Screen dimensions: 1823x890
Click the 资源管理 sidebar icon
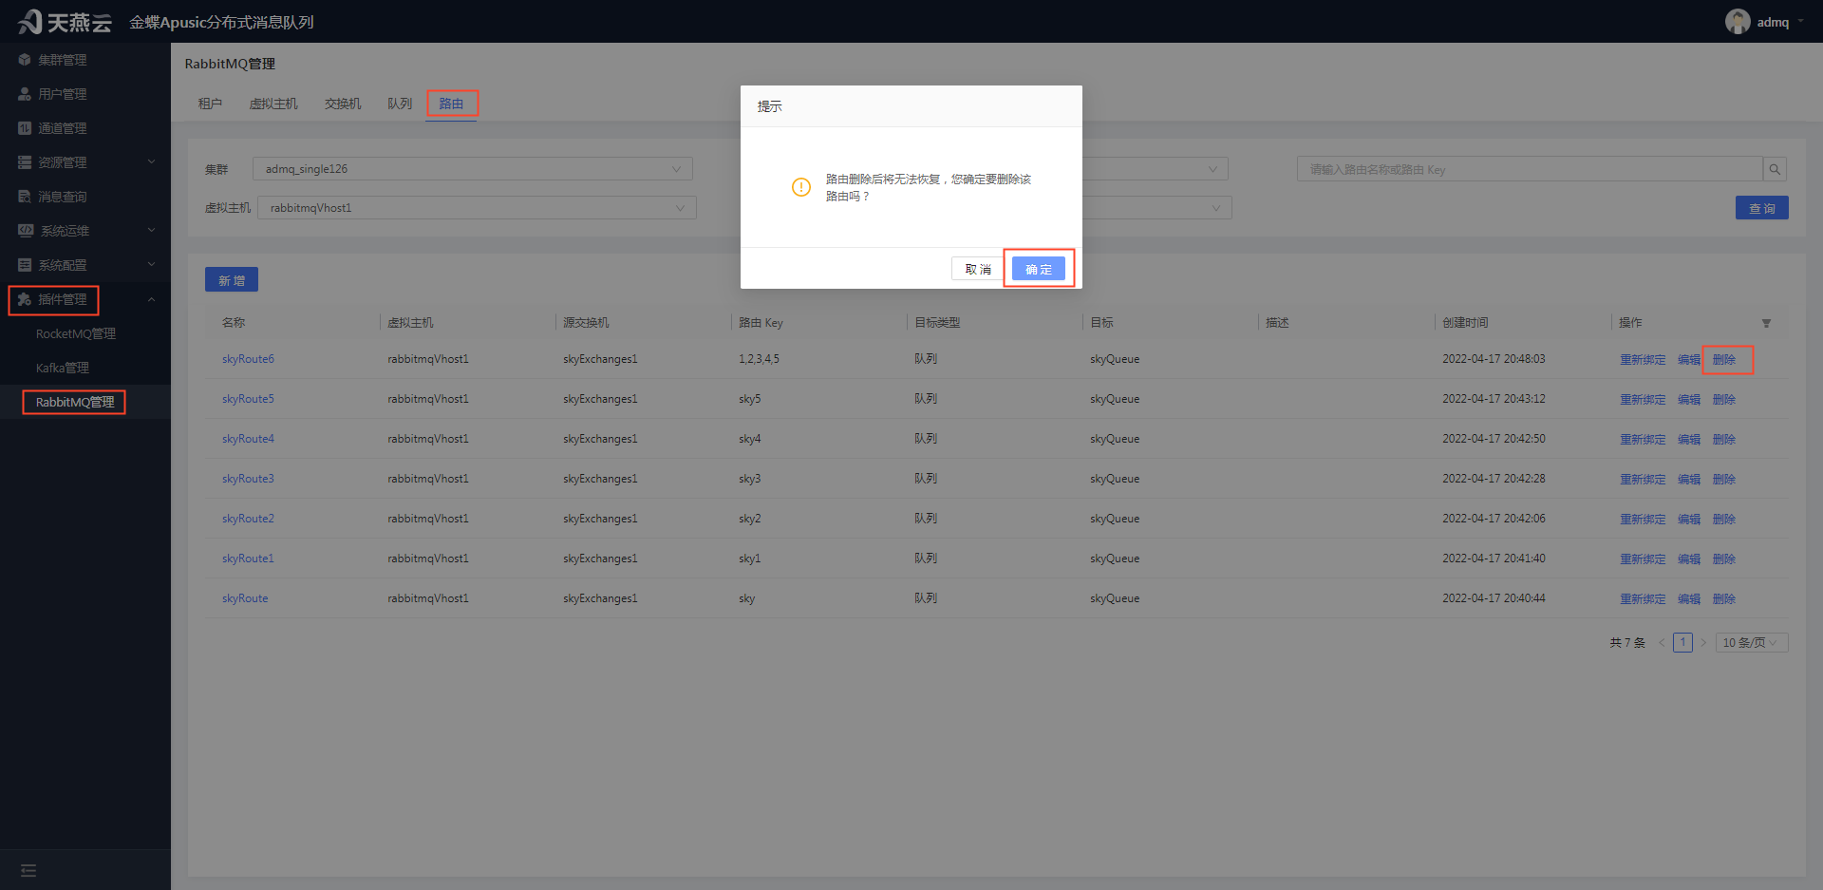[x=25, y=162]
